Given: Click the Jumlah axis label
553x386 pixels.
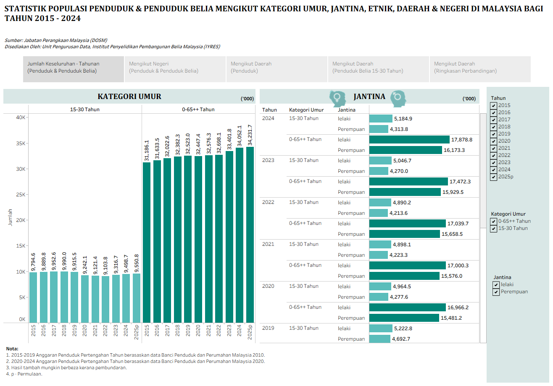Looking at the screenshot, I should pos(11,217).
